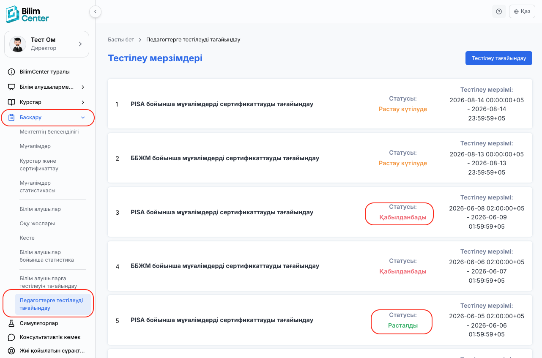Image resolution: width=542 pixels, height=358 pixels.
Task: Click the 2026-06-05 testing period text
Action: click(x=487, y=325)
